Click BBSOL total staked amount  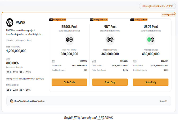click(79, 65)
